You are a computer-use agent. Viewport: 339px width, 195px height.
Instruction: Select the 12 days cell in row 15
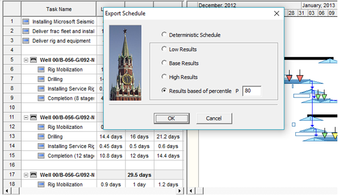(139, 156)
